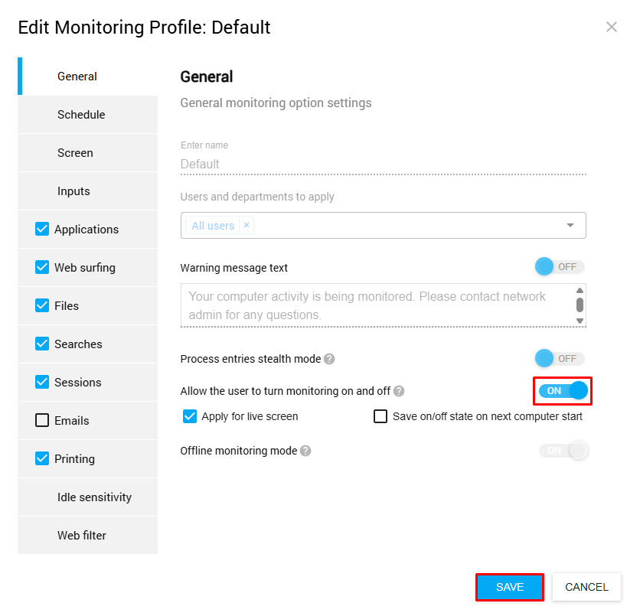640x616 pixels.
Task: Cancel editing the profile
Action: coord(586,588)
